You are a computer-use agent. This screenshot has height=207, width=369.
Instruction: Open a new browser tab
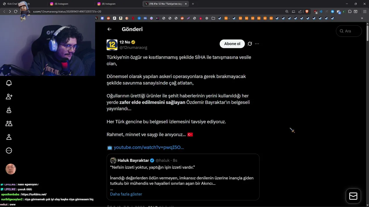click(193, 4)
